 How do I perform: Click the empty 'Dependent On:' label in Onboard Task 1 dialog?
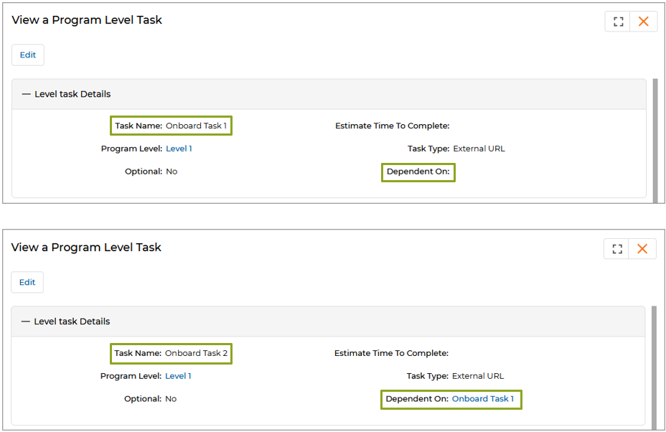(418, 172)
